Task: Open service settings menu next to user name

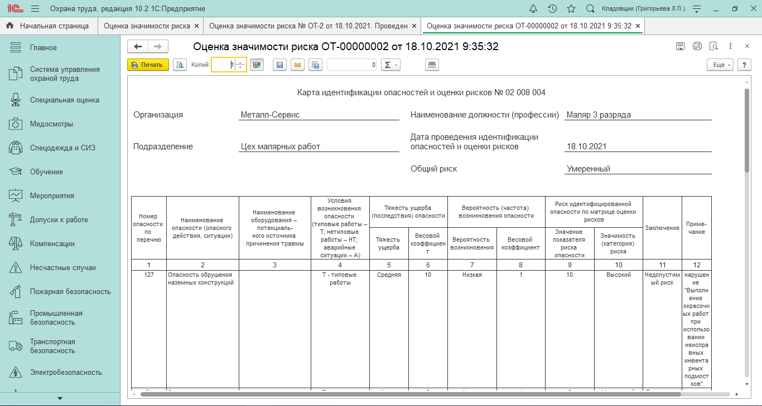Action: (x=696, y=9)
